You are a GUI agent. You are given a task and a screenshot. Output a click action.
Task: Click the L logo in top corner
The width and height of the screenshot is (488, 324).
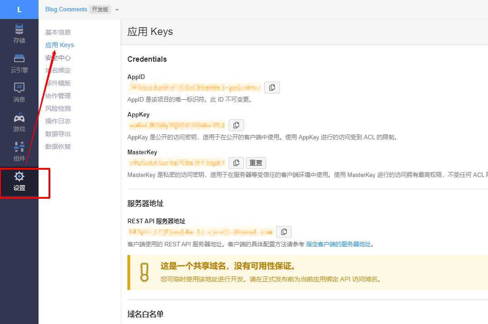[19, 9]
